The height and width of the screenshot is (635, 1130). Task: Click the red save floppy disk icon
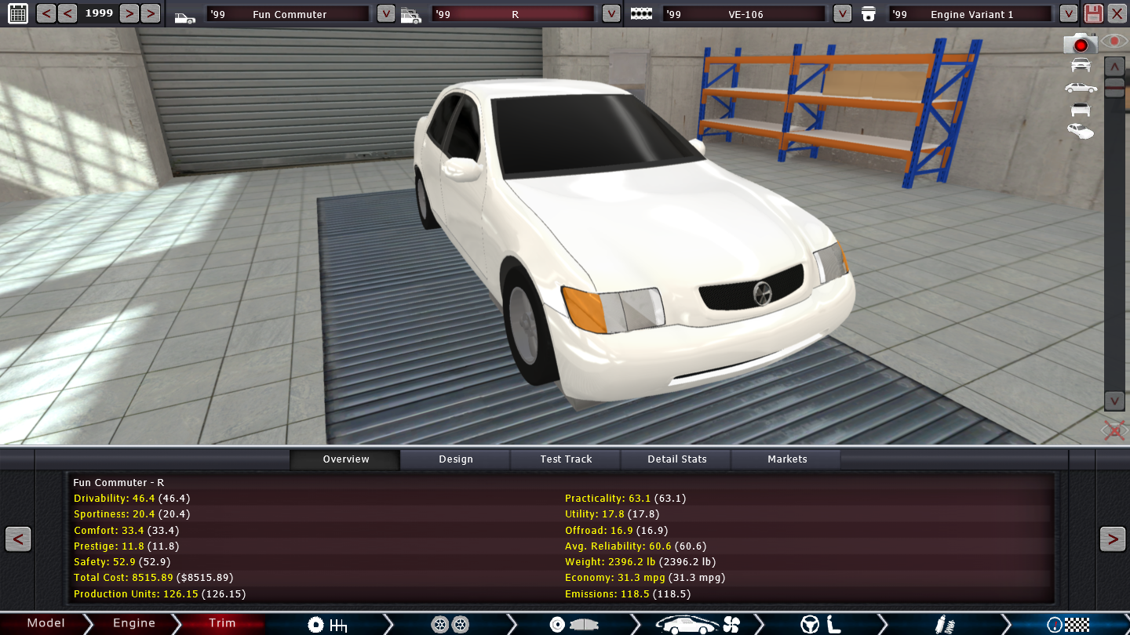tap(1093, 13)
